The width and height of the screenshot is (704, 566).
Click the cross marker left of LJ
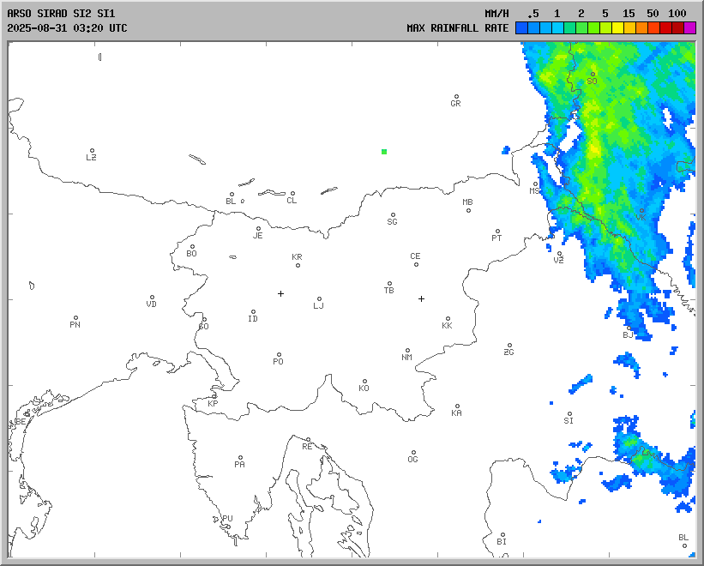[x=280, y=293]
